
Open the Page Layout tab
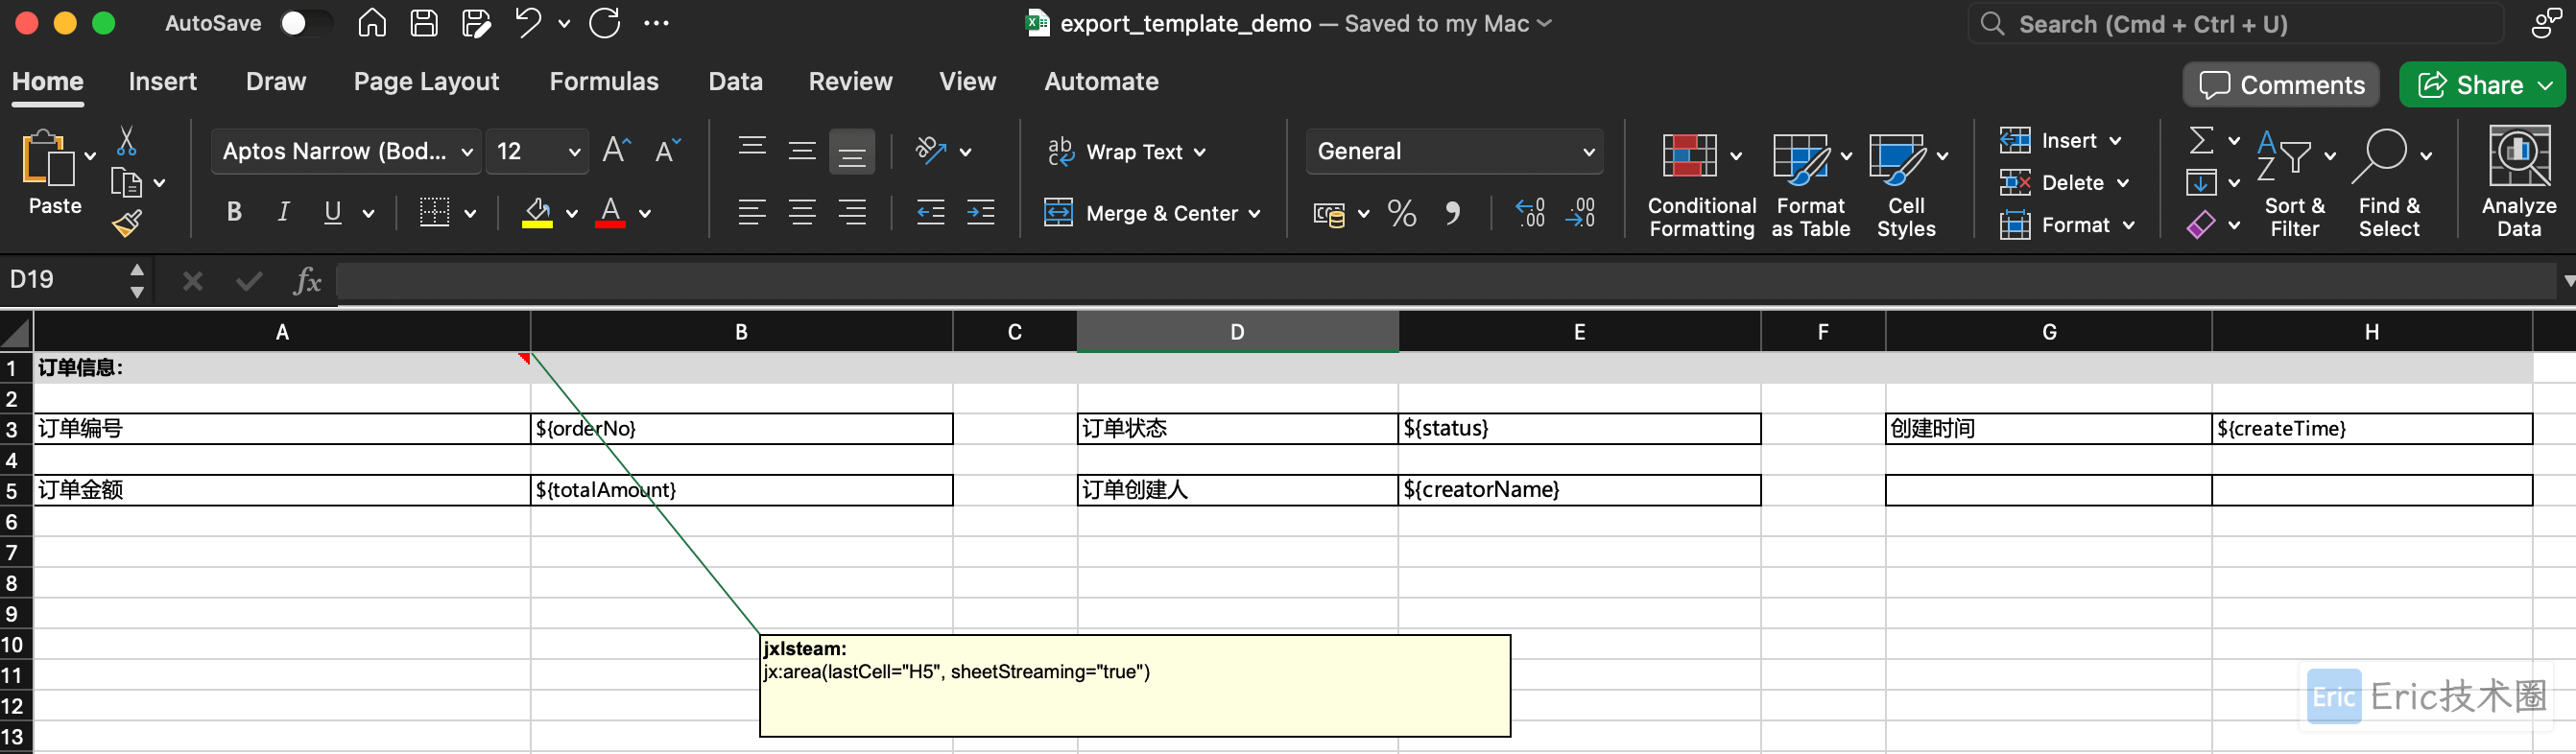[426, 82]
